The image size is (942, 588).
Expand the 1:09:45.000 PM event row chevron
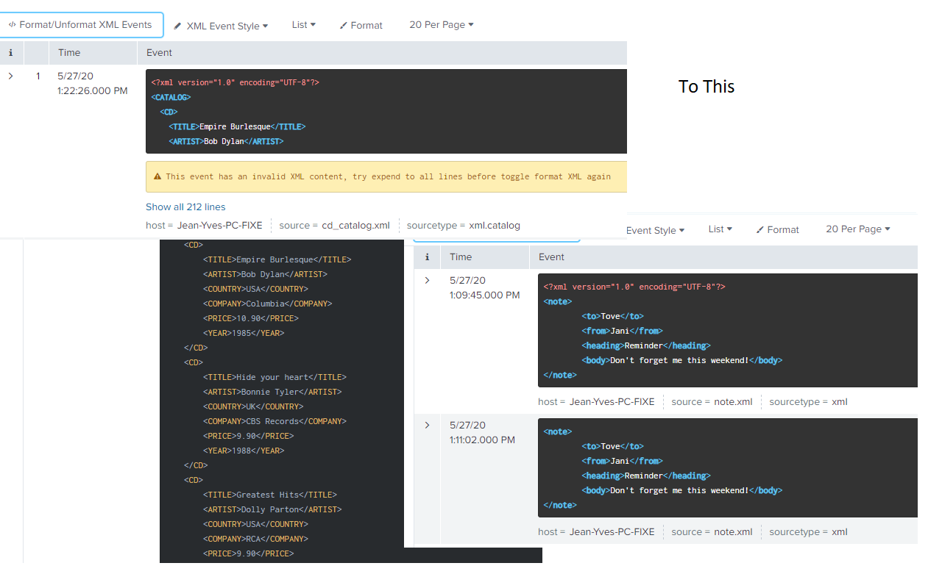[427, 280]
